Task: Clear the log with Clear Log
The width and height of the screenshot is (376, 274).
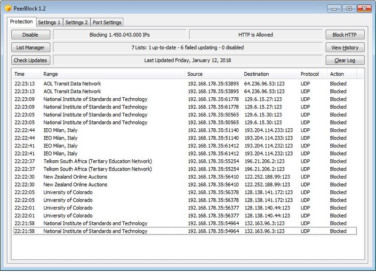Action: [x=344, y=60]
